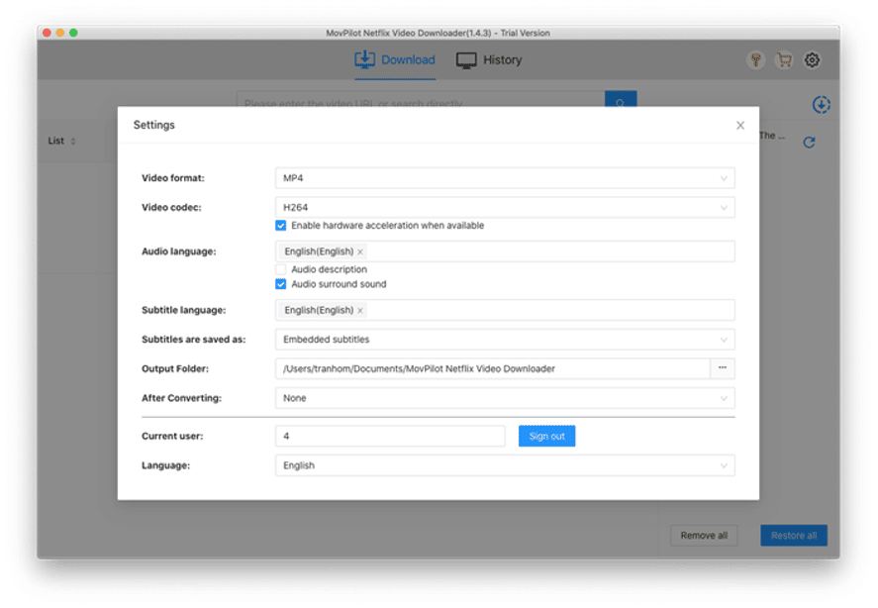Open the Video codec dropdown
Screen dimensions: 878x608
(724, 207)
